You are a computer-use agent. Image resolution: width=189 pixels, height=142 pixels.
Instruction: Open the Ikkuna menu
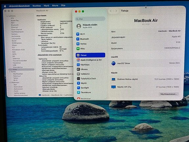(x=55, y=6)
